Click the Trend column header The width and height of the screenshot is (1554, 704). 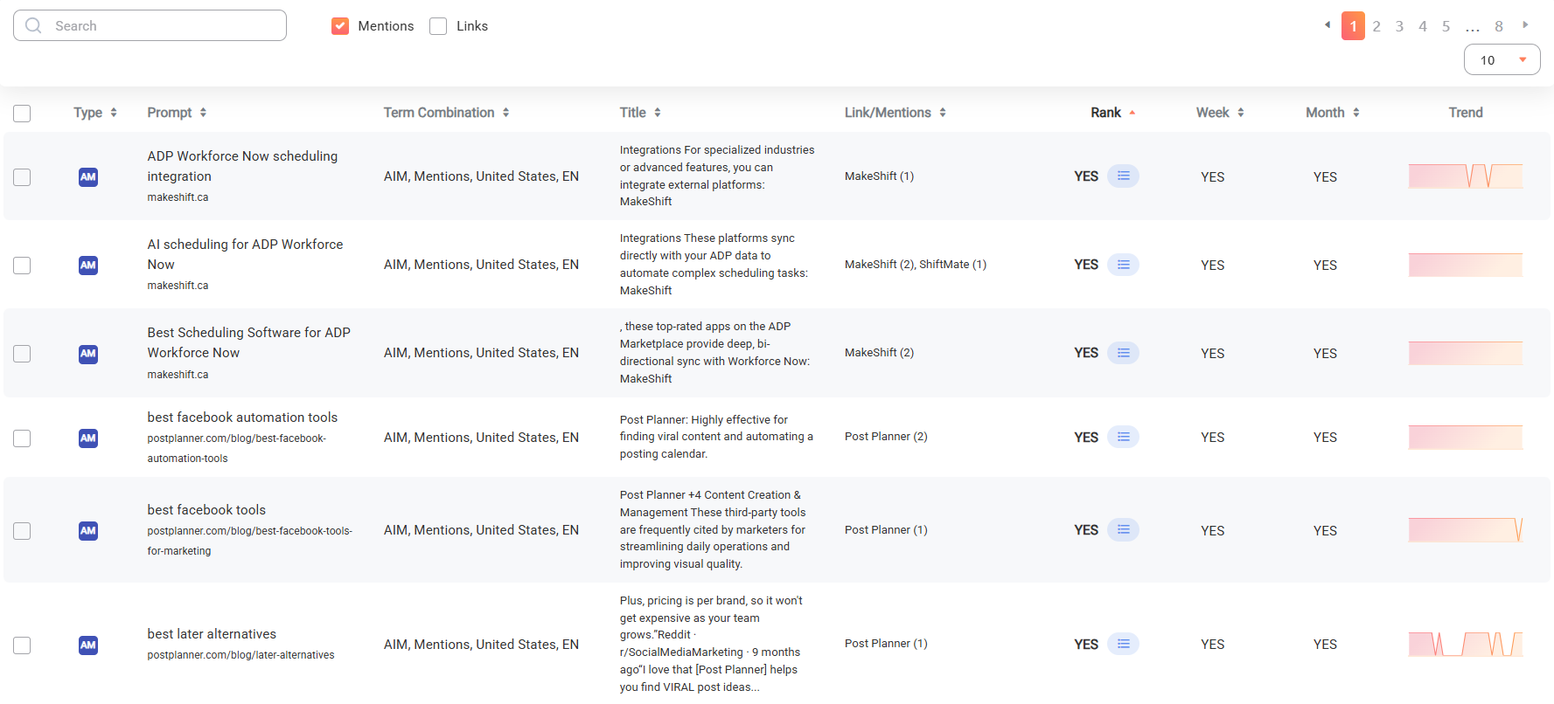[x=1466, y=113]
